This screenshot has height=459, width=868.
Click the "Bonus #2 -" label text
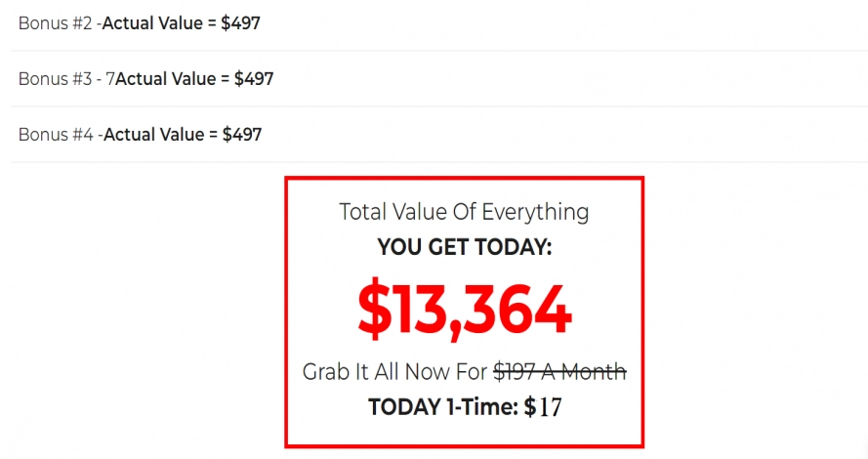(59, 23)
